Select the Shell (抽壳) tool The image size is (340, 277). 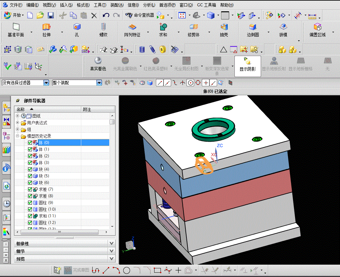224,30
